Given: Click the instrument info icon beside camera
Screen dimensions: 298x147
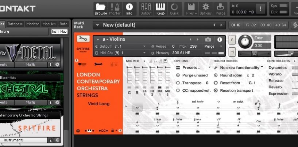Looking at the screenshot, I should (220, 39).
